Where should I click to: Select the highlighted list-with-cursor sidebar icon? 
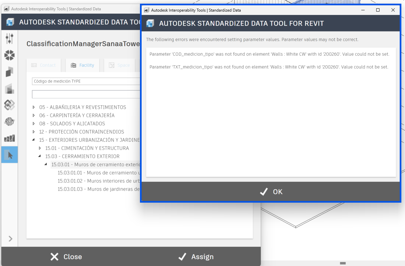click(9, 155)
